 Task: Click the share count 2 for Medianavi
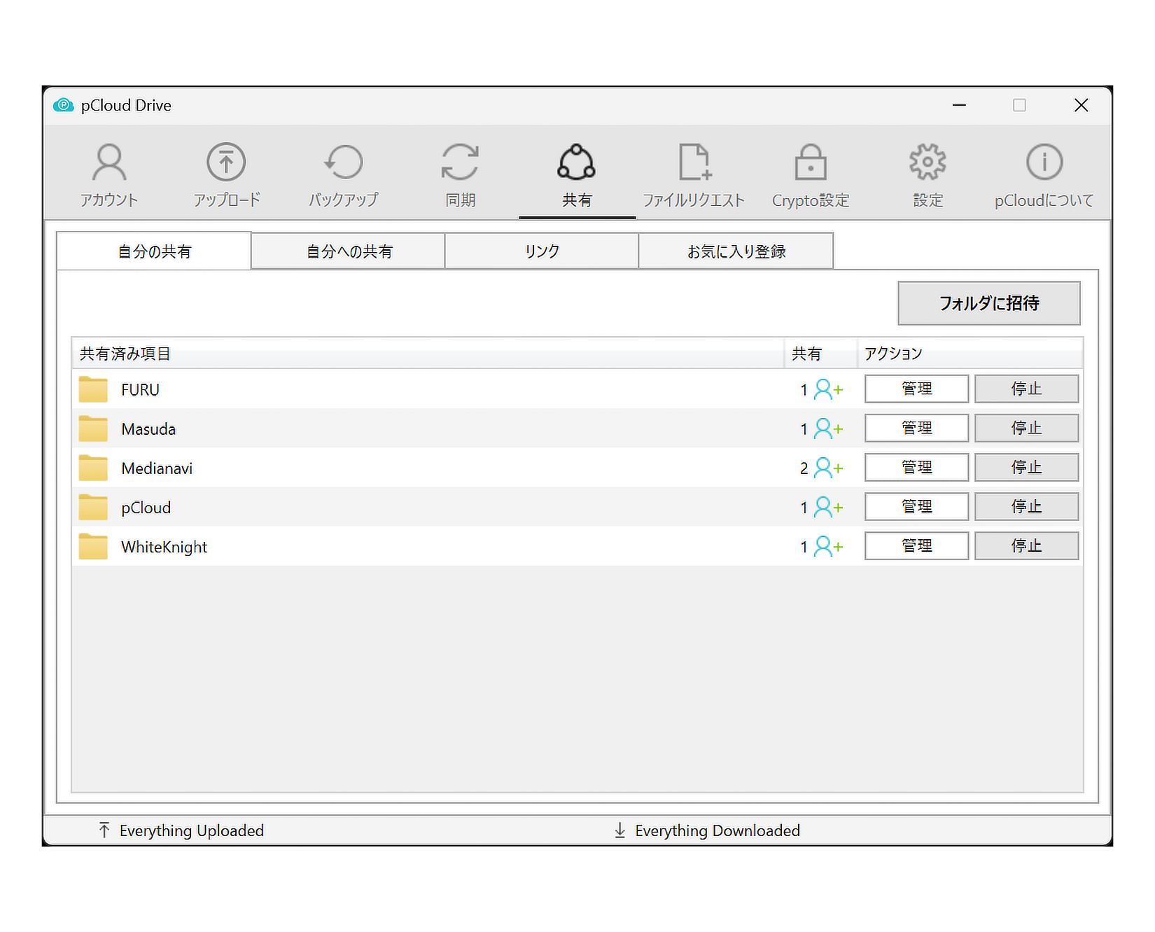(x=804, y=468)
